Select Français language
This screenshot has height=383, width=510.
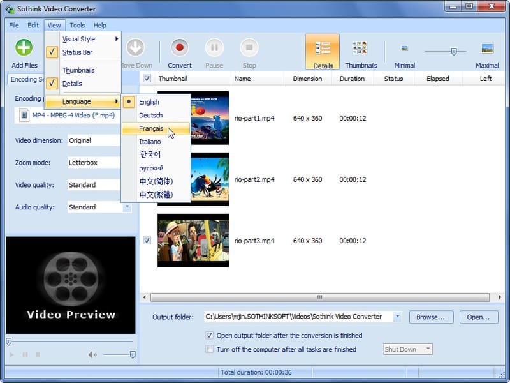point(156,129)
